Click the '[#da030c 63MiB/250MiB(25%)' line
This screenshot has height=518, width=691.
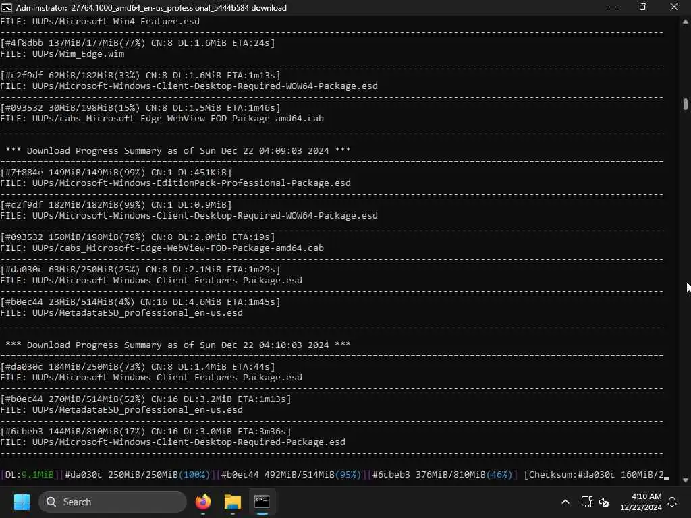click(140, 270)
